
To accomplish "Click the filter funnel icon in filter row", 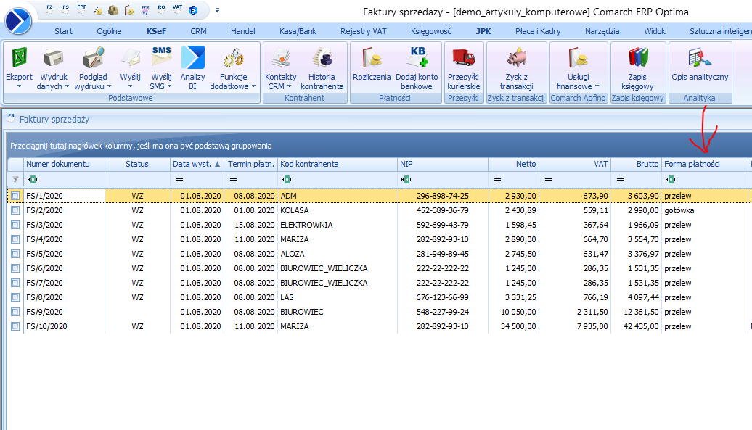I will tap(15, 179).
